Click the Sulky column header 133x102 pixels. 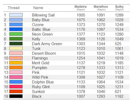coord(119,8)
